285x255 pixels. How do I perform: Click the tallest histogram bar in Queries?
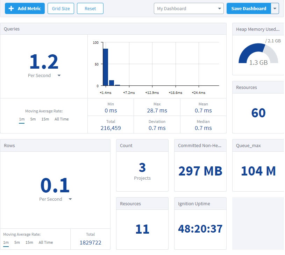click(x=105, y=67)
